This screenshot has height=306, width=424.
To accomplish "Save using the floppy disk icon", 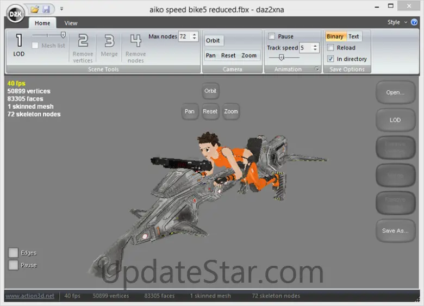I will click(x=46, y=9).
